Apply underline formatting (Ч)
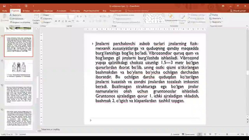249x140 pixels. point(63,21)
